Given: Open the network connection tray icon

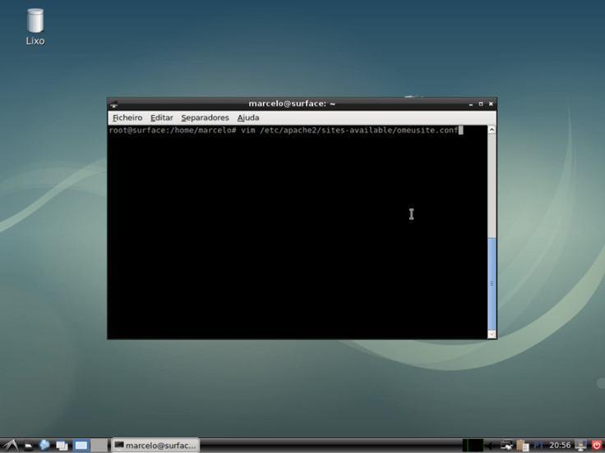Looking at the screenshot, I should (x=507, y=446).
